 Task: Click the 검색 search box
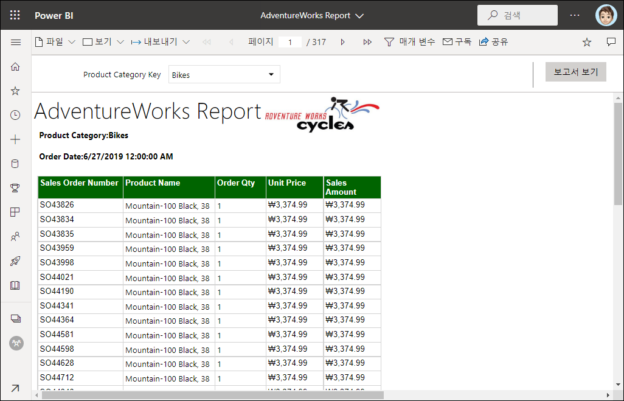[517, 15]
